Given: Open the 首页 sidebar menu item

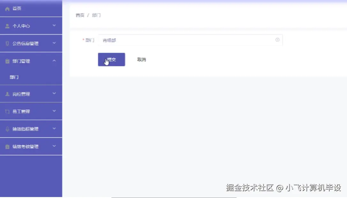Looking at the screenshot, I should pyautogui.click(x=31, y=8).
